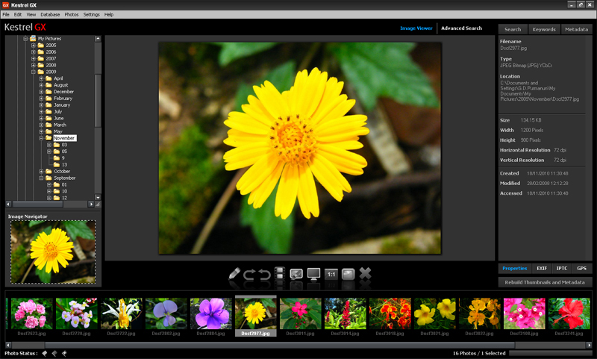Switch to the Advanced Search tab
The width and height of the screenshot is (597, 359).
(x=461, y=28)
